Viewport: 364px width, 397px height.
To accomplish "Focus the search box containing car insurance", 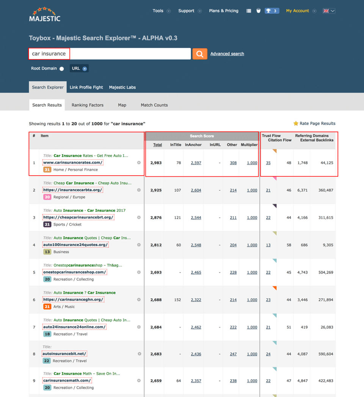I will coord(110,54).
